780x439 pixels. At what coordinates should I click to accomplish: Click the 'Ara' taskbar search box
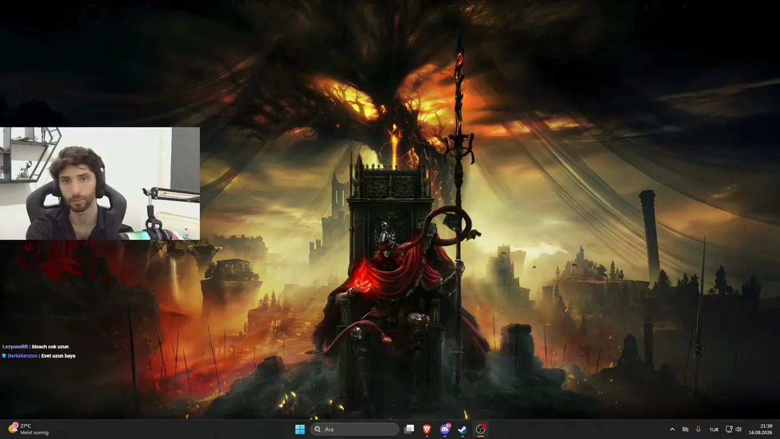point(355,429)
